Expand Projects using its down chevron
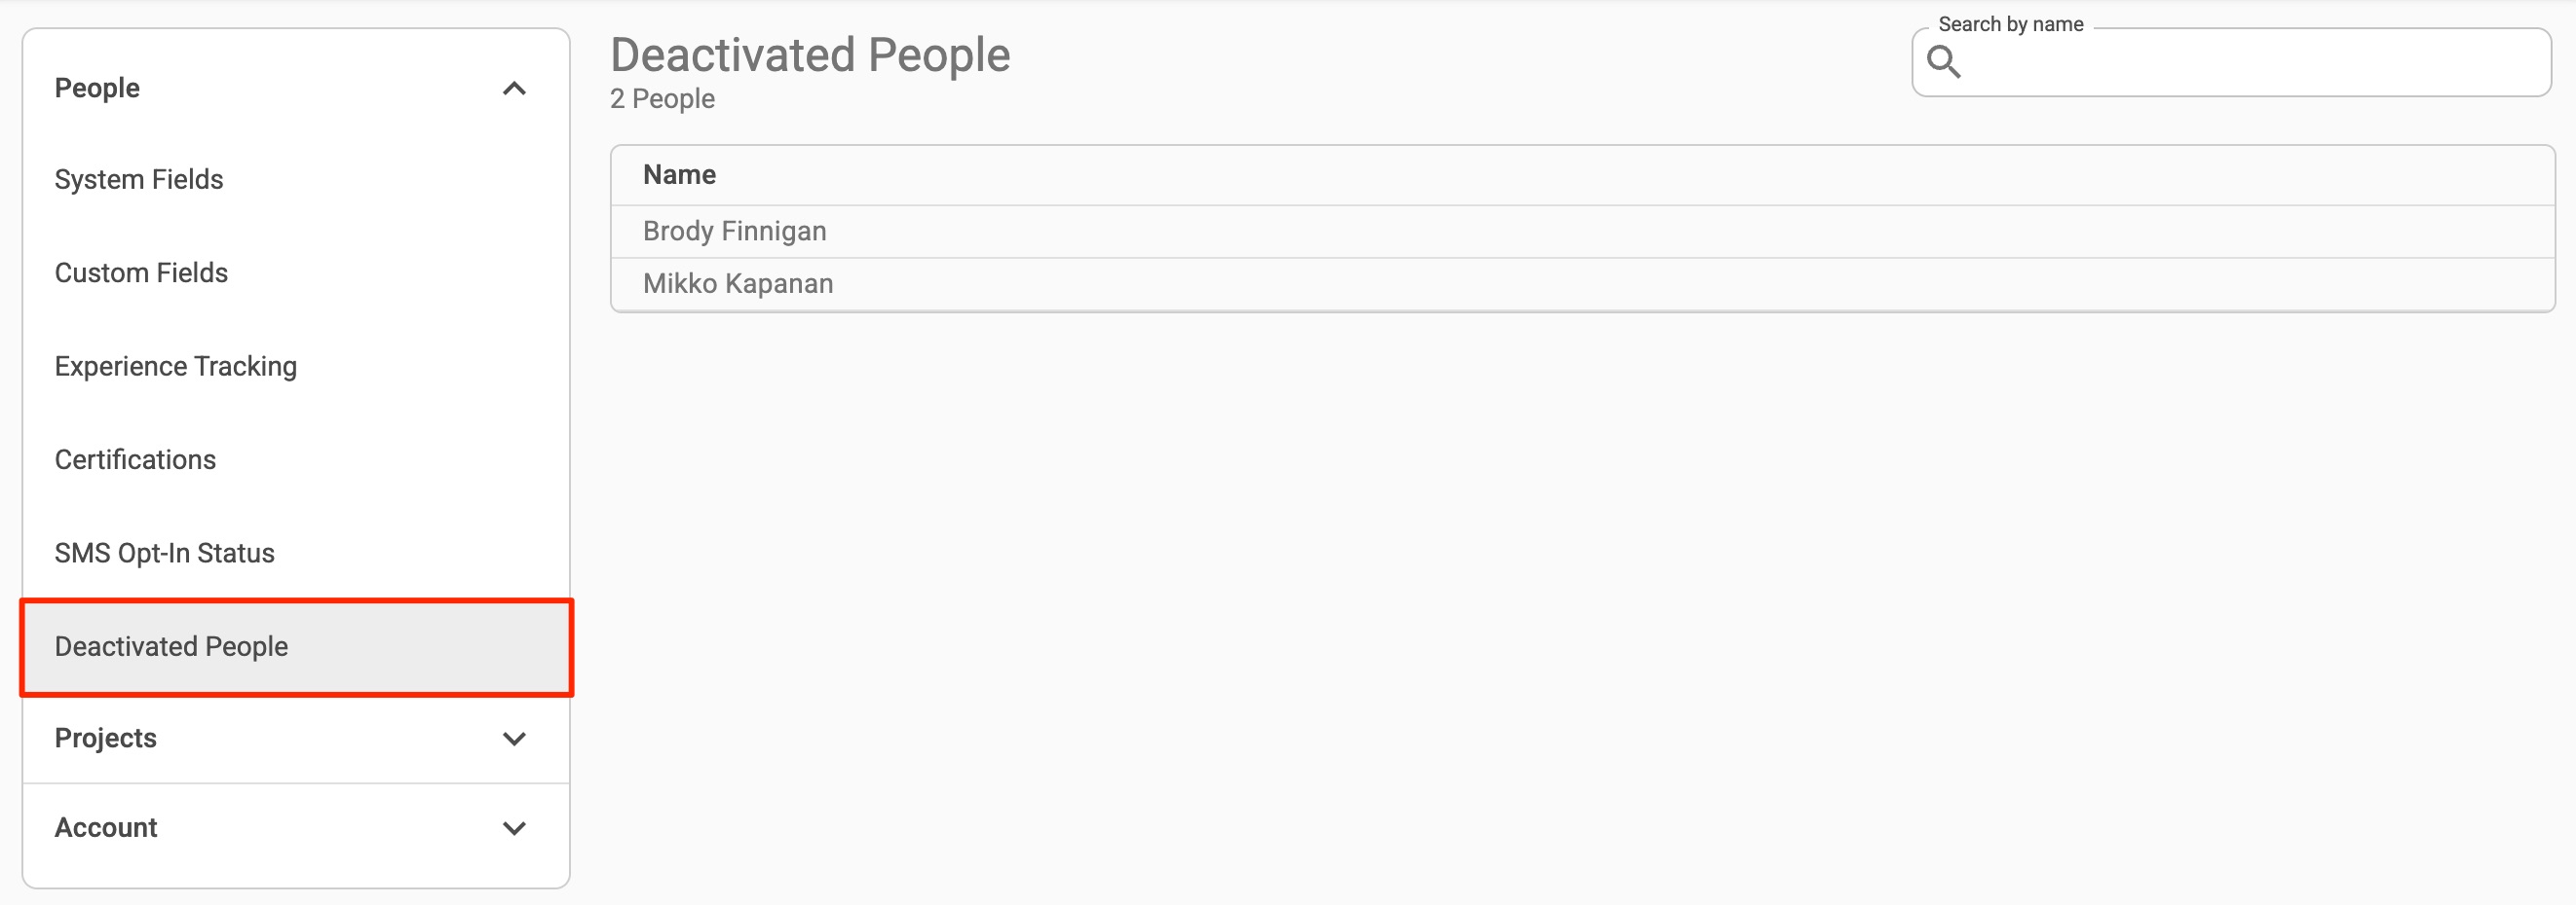The width and height of the screenshot is (2576, 905). (514, 740)
